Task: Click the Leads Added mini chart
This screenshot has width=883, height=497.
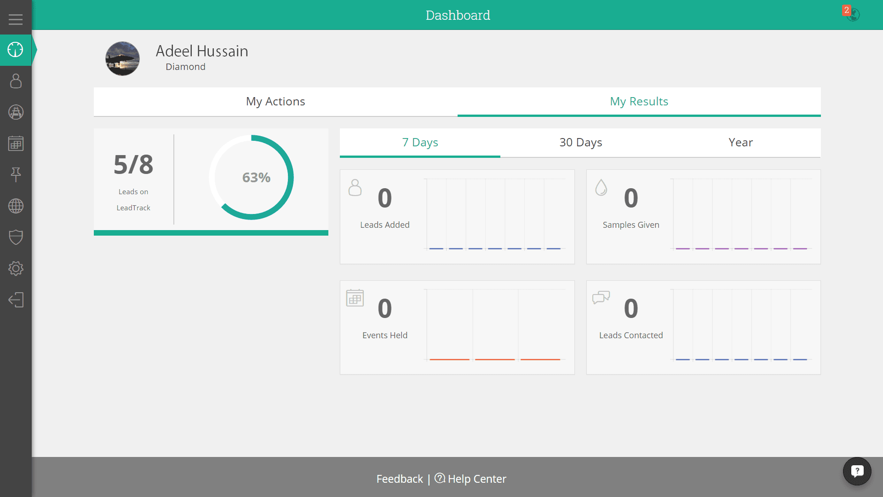Action: pos(494,214)
